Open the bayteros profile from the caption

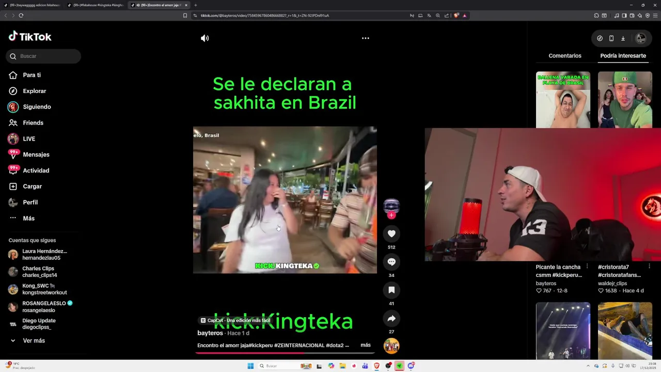[210, 333]
